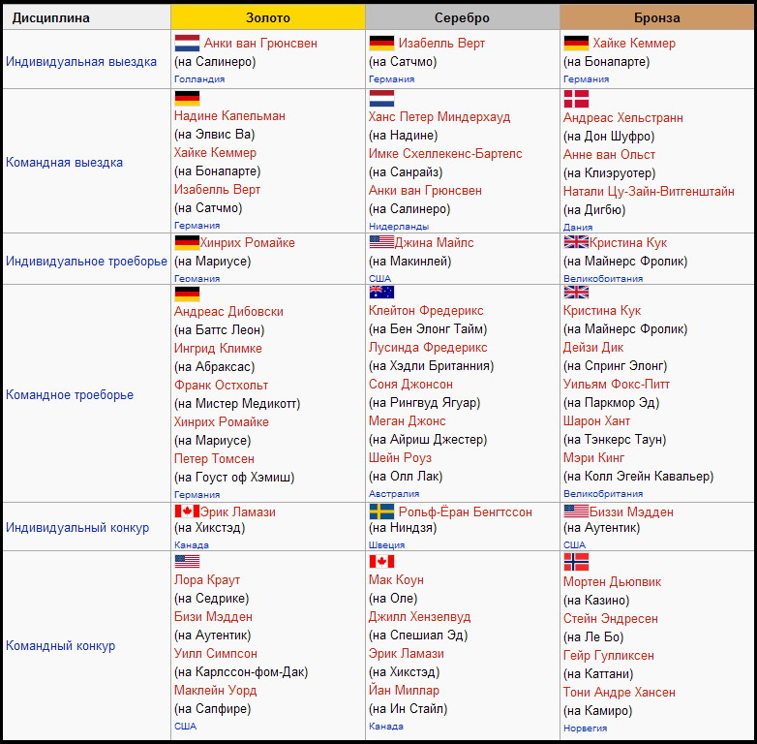The height and width of the screenshot is (744, 757).
Task: Open the Лора Краут rider link
Action: tap(207, 579)
